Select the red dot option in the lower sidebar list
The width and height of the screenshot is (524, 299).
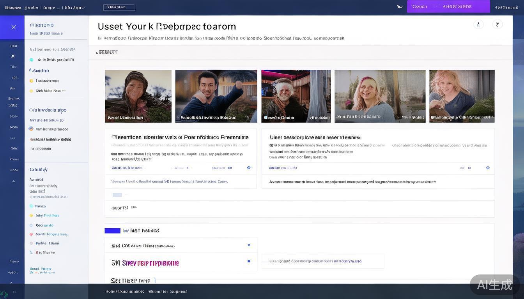click(31, 234)
